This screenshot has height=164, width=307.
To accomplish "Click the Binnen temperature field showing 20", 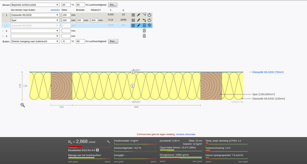I will point(66,5).
